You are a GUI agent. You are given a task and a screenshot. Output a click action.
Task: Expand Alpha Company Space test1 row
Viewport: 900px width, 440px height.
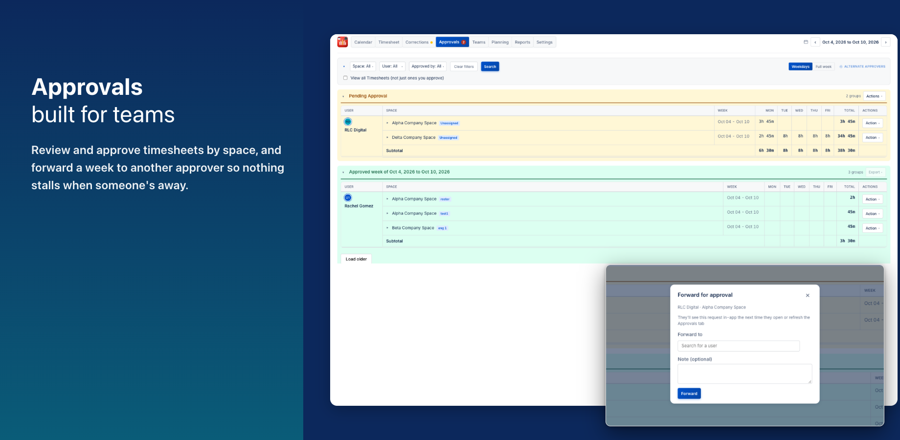pyautogui.click(x=387, y=213)
